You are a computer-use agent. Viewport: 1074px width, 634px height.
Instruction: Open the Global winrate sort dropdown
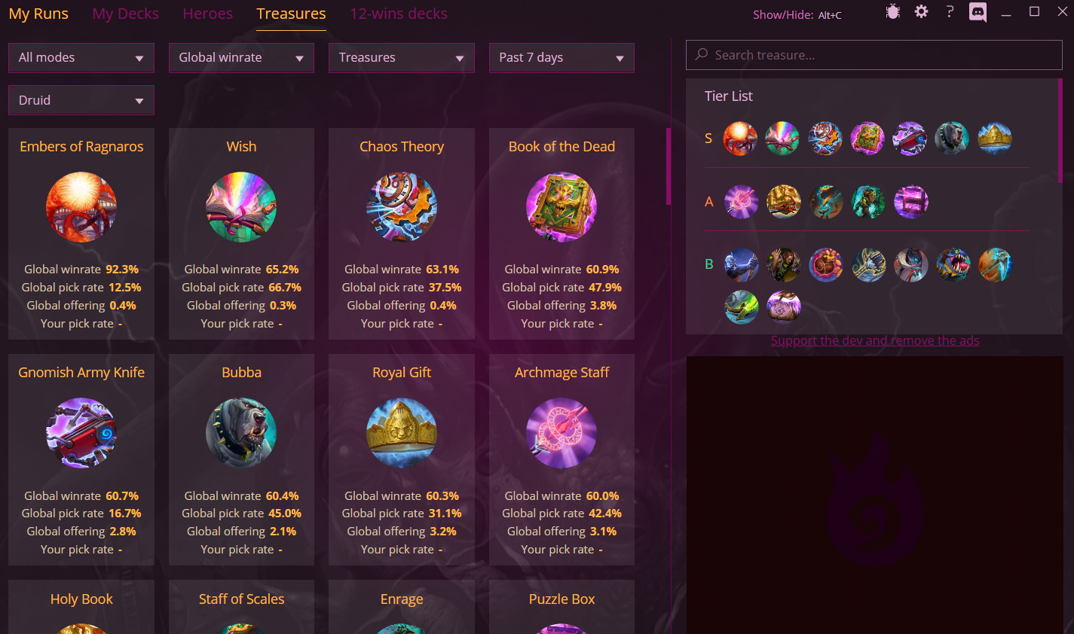[241, 58]
